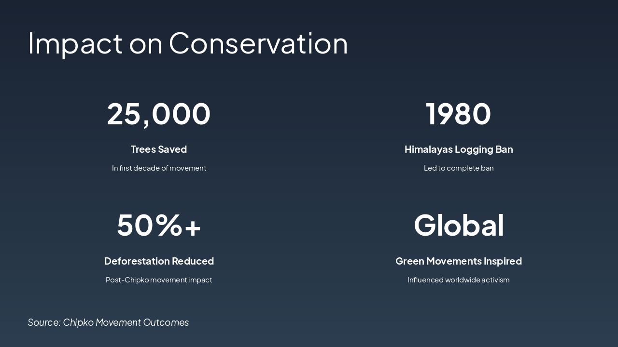Click the 'Deforestation Reduced' heading

click(159, 261)
